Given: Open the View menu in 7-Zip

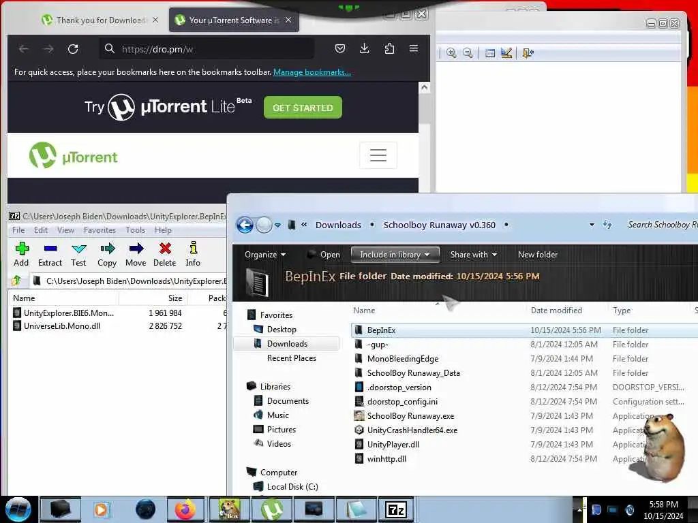Looking at the screenshot, I should 65,230.
